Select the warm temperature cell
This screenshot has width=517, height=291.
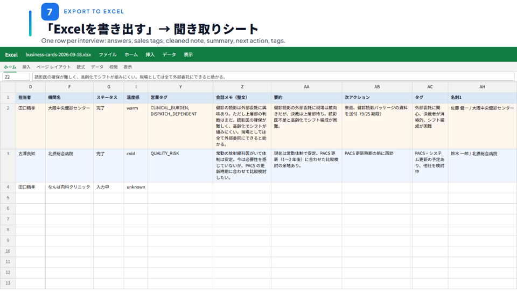click(136, 126)
